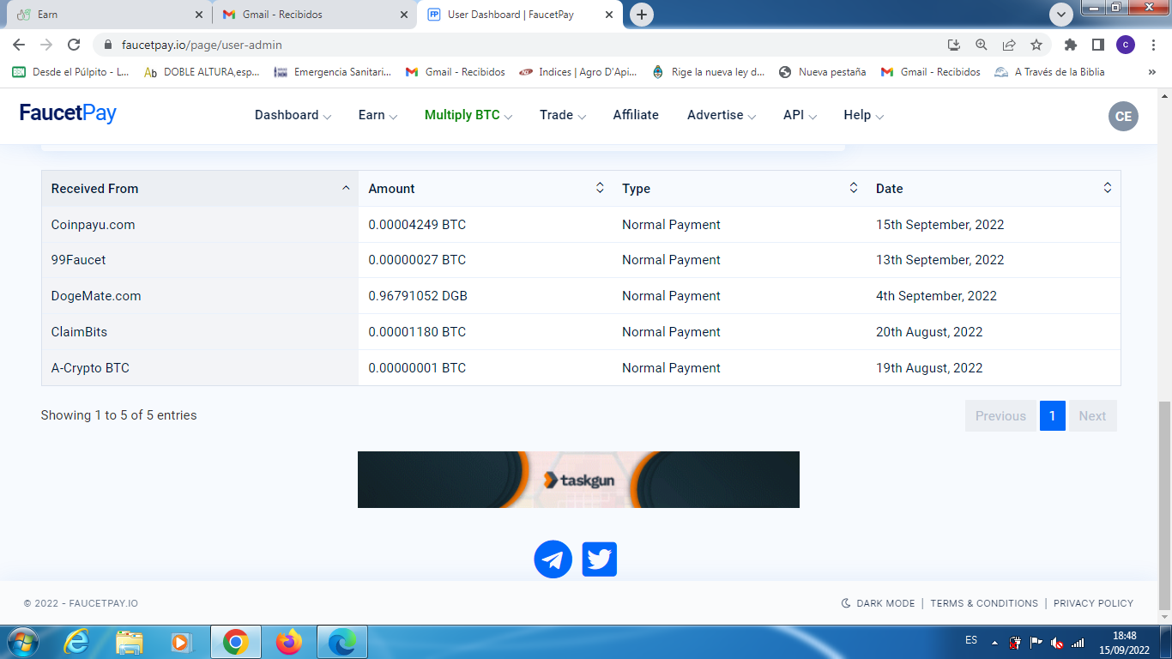1172x659 pixels.
Task: Expand the Dashboard menu
Action: [x=293, y=115]
